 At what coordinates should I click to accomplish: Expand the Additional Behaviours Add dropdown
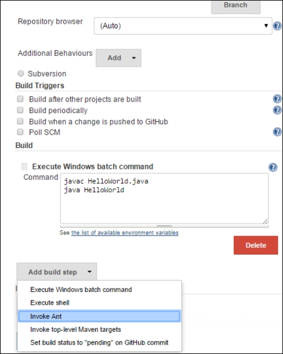pyautogui.click(x=119, y=58)
